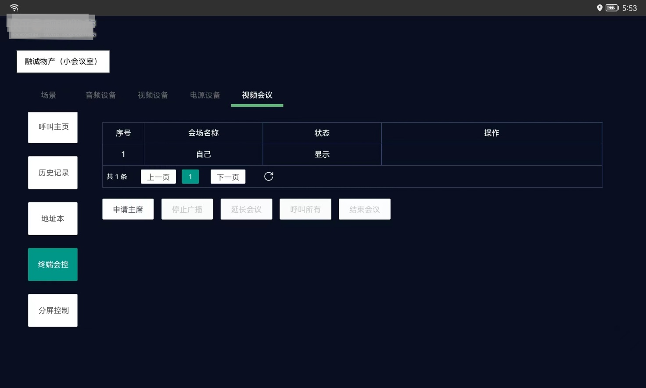Open 分屏控制 split screen control
Image resolution: width=646 pixels, height=388 pixels.
[53, 310]
